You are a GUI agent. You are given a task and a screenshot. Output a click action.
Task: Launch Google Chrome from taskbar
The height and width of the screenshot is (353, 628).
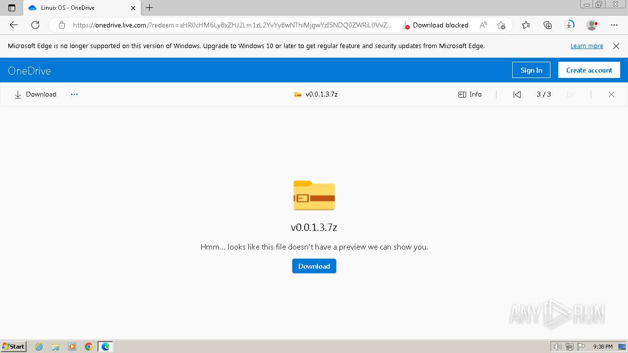pos(89,347)
